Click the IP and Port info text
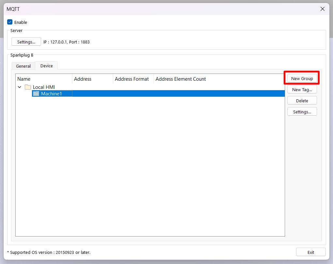This screenshot has height=264, width=333. [x=66, y=42]
